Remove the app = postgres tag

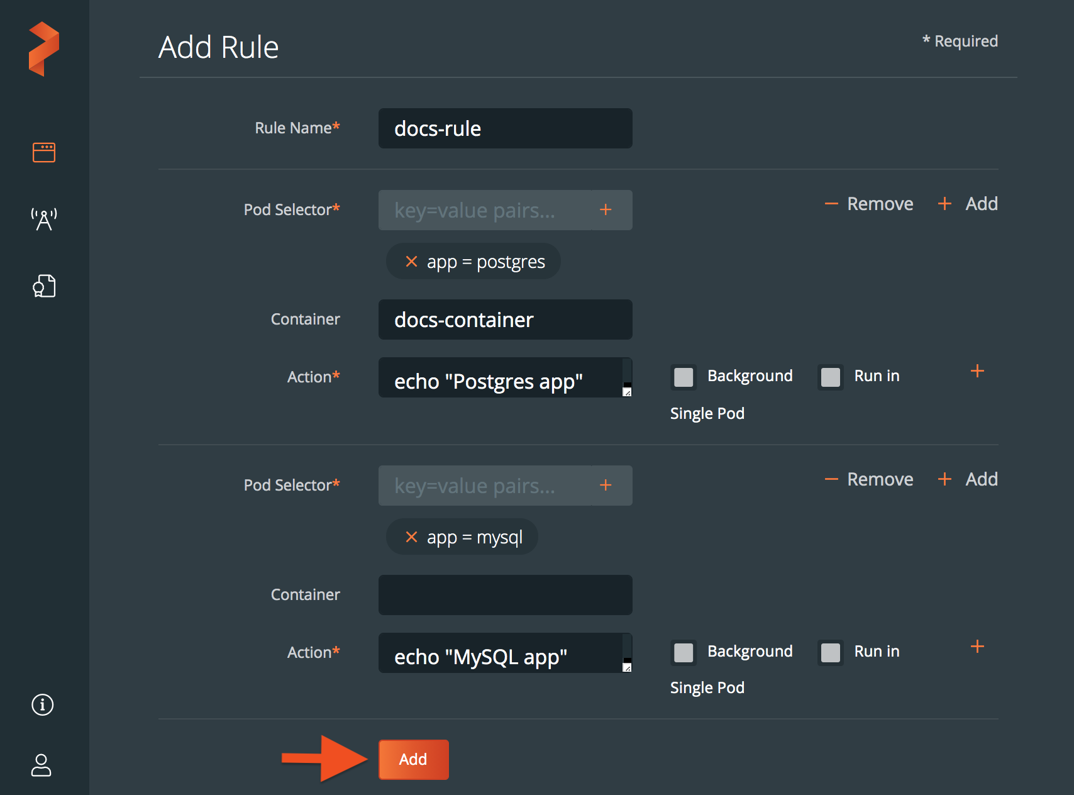[411, 262]
